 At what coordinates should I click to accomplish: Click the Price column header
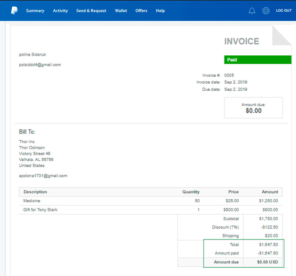pos(233,192)
